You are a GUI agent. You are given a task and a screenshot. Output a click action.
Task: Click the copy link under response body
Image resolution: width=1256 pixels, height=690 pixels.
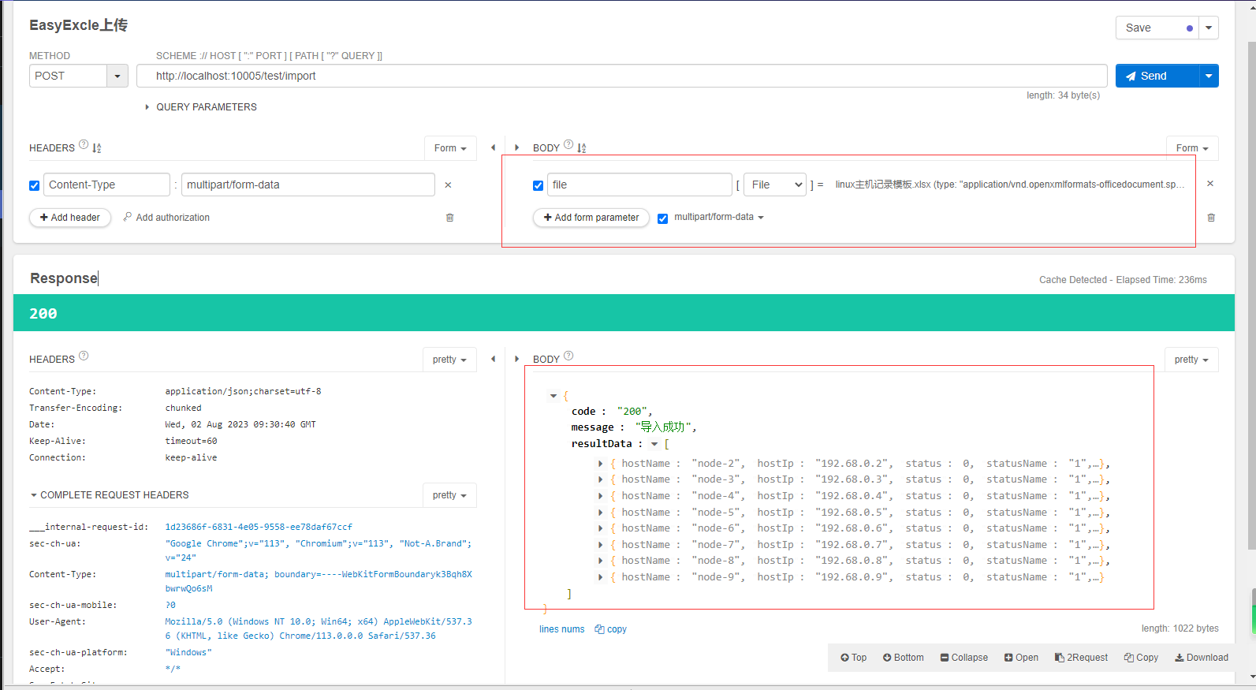point(611,629)
